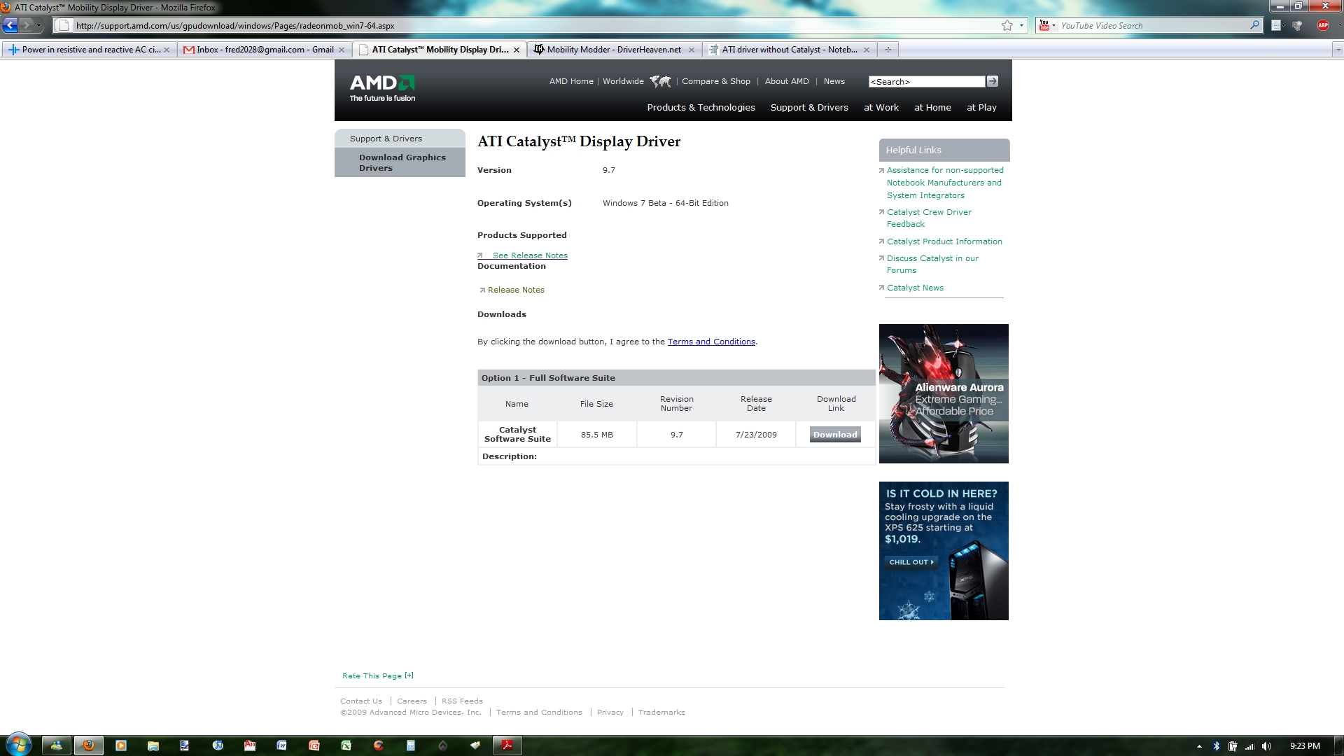Bookmark this page with the star icon
The height and width of the screenshot is (756, 1344).
point(1007,26)
